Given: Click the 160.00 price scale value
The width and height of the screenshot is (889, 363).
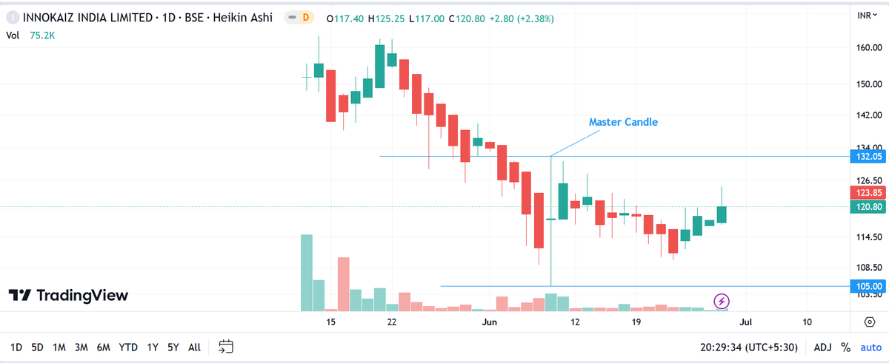Looking at the screenshot, I should point(868,48).
